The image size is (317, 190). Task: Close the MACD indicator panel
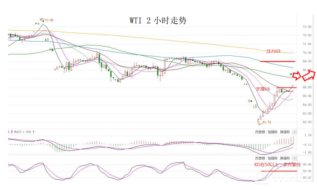point(295,132)
